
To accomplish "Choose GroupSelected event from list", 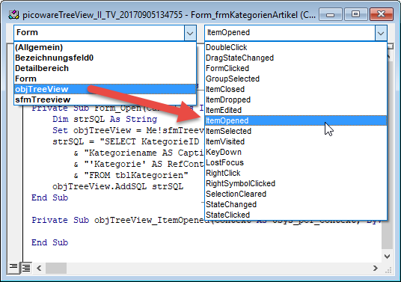I will 296,79.
